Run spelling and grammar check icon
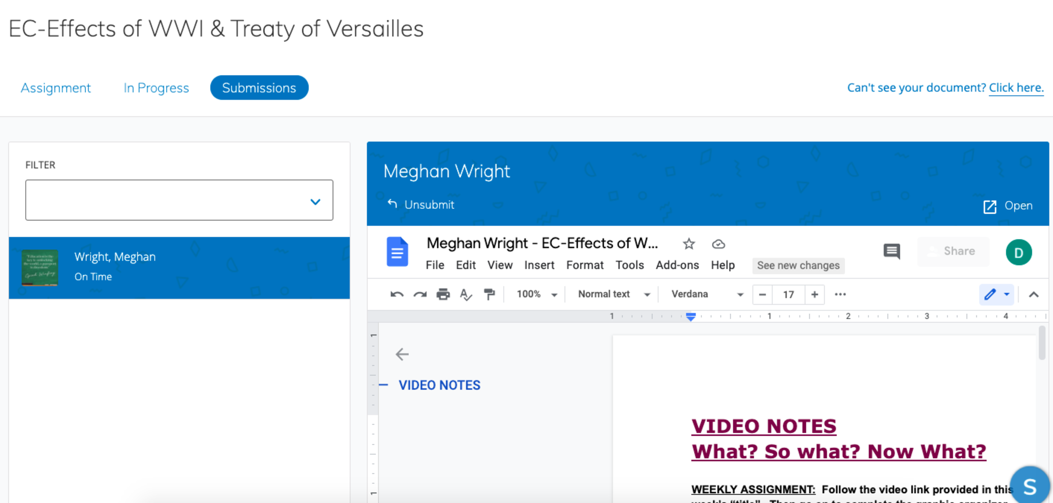Screen dimensions: 1053x503 (466, 294)
